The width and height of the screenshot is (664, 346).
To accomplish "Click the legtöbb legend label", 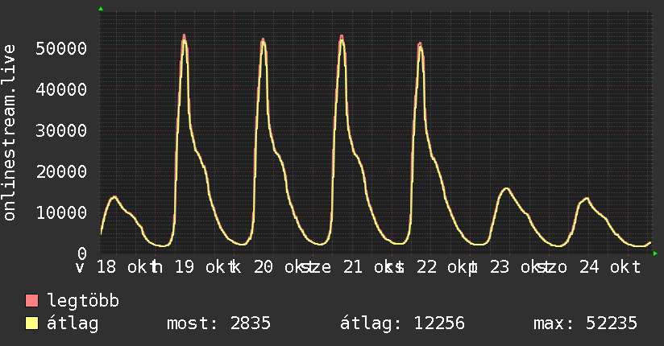I will pyautogui.click(x=83, y=301).
